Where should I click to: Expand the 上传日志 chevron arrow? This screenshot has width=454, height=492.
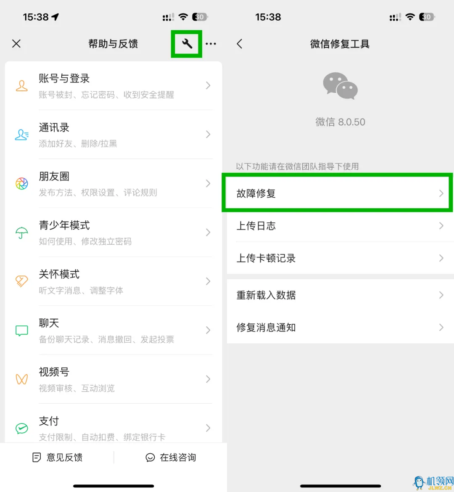pos(441,225)
